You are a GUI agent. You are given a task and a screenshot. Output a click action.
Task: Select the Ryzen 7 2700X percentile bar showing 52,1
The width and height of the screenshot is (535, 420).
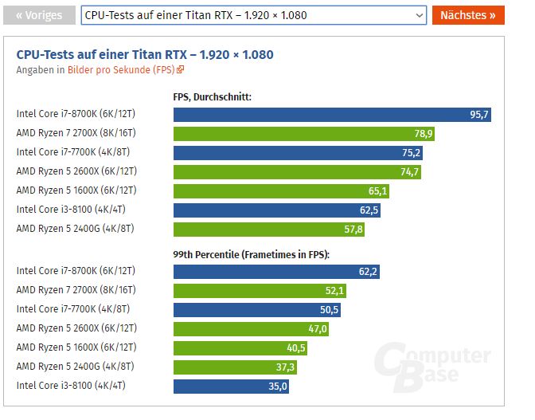point(260,291)
